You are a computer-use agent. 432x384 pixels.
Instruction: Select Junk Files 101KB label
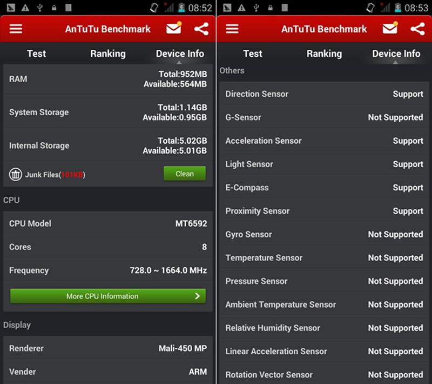point(55,175)
